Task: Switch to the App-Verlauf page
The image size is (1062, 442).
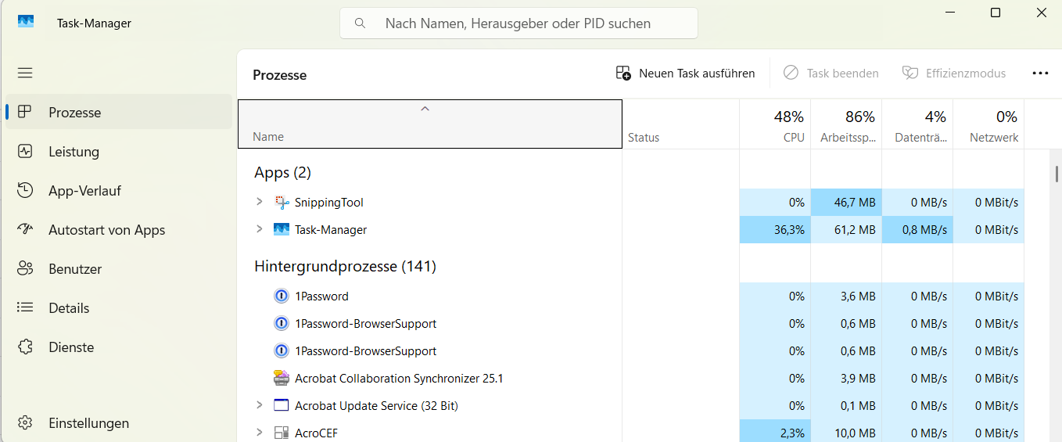Action: (x=119, y=190)
